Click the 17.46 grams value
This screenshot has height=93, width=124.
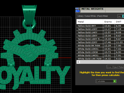[x=107, y=42]
